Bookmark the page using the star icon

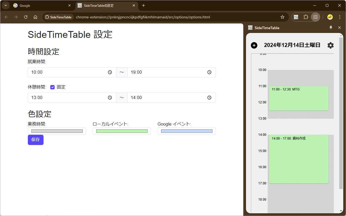[x=282, y=17]
